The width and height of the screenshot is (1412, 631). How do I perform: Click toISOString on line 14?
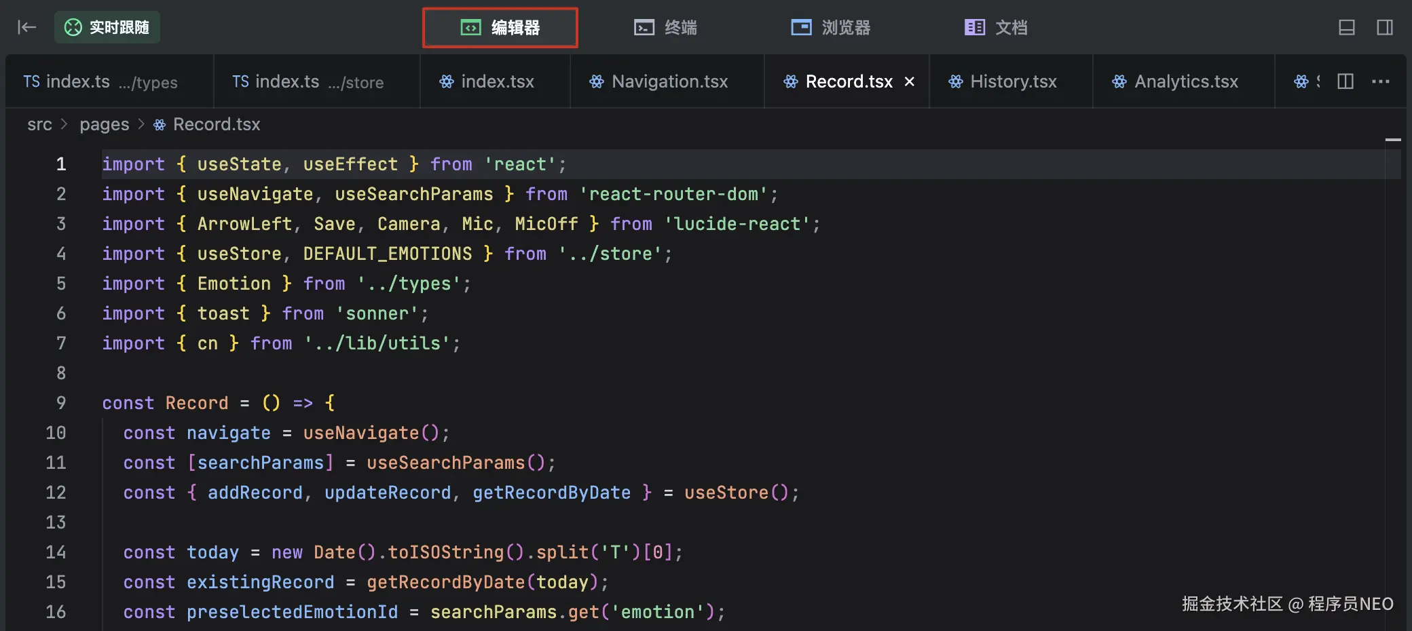click(445, 552)
